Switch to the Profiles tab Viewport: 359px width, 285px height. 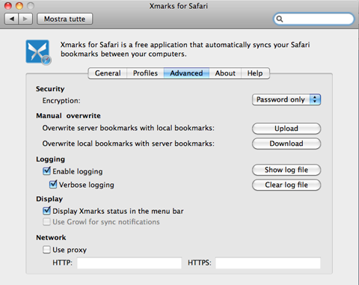145,73
